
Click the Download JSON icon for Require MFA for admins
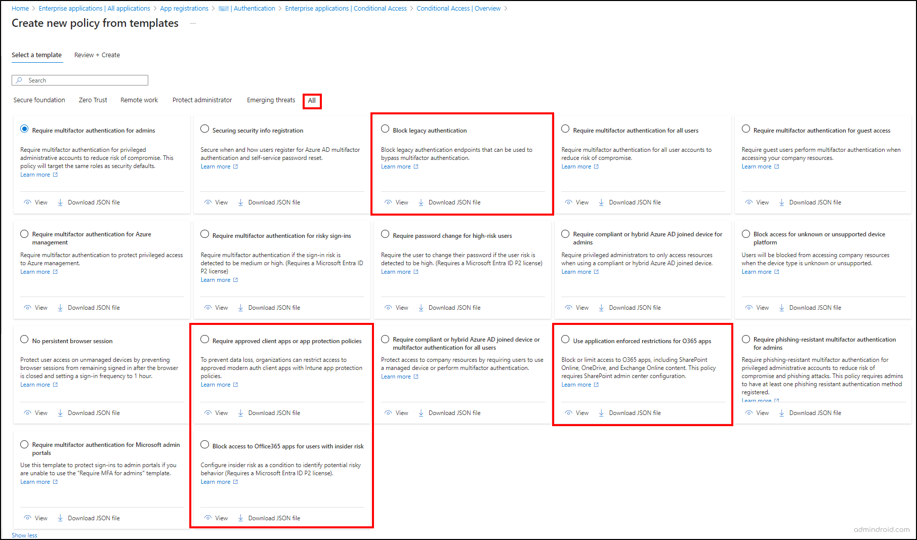(60, 202)
